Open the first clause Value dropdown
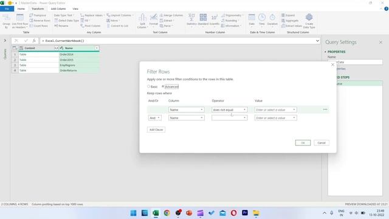The width and height of the screenshot is (389, 219). click(275, 109)
